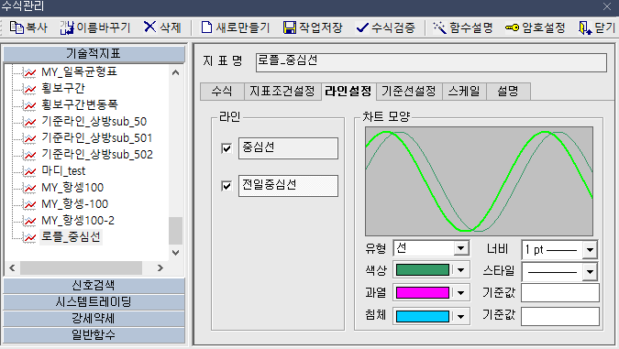619x349 pixels.
Task: Click the 지표명 name input field
Action: [x=431, y=62]
